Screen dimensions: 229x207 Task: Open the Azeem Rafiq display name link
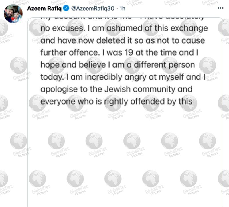point(44,8)
